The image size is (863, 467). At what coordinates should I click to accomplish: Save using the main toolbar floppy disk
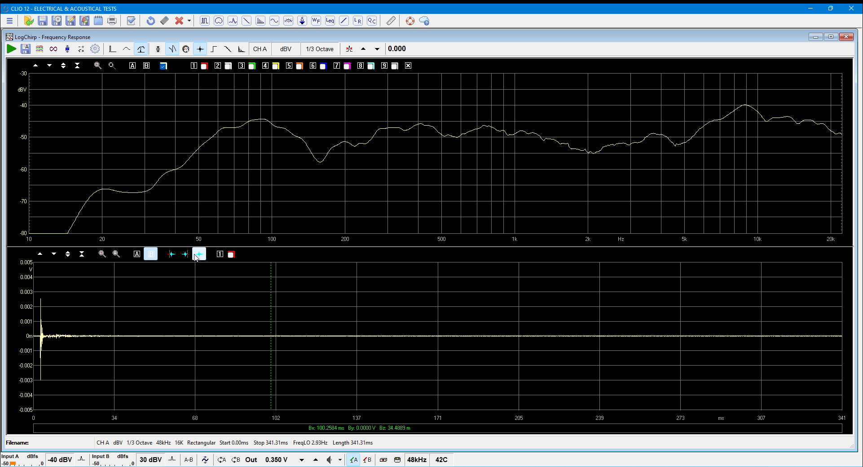point(43,21)
